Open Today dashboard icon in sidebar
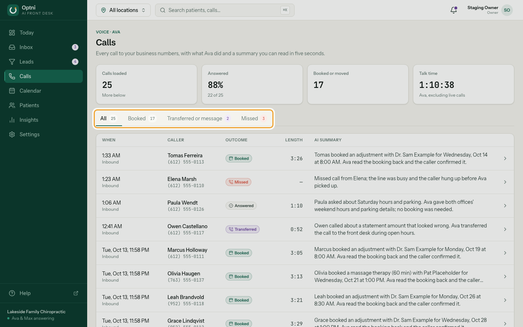Image resolution: width=523 pixels, height=327 pixels. [x=12, y=33]
